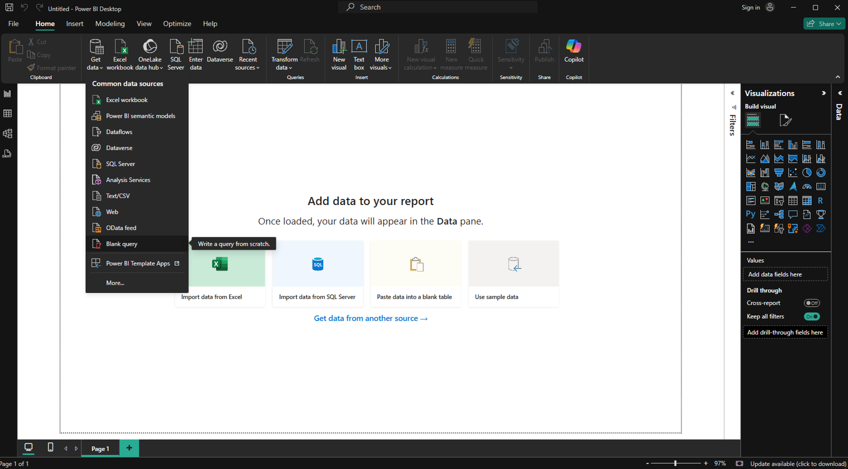Image resolution: width=848 pixels, height=469 pixels.
Task: Open Power BI Template Apps link
Action: pyautogui.click(x=137, y=263)
